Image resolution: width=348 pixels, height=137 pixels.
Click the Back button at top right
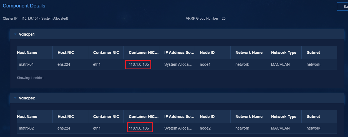[x=342, y=6]
